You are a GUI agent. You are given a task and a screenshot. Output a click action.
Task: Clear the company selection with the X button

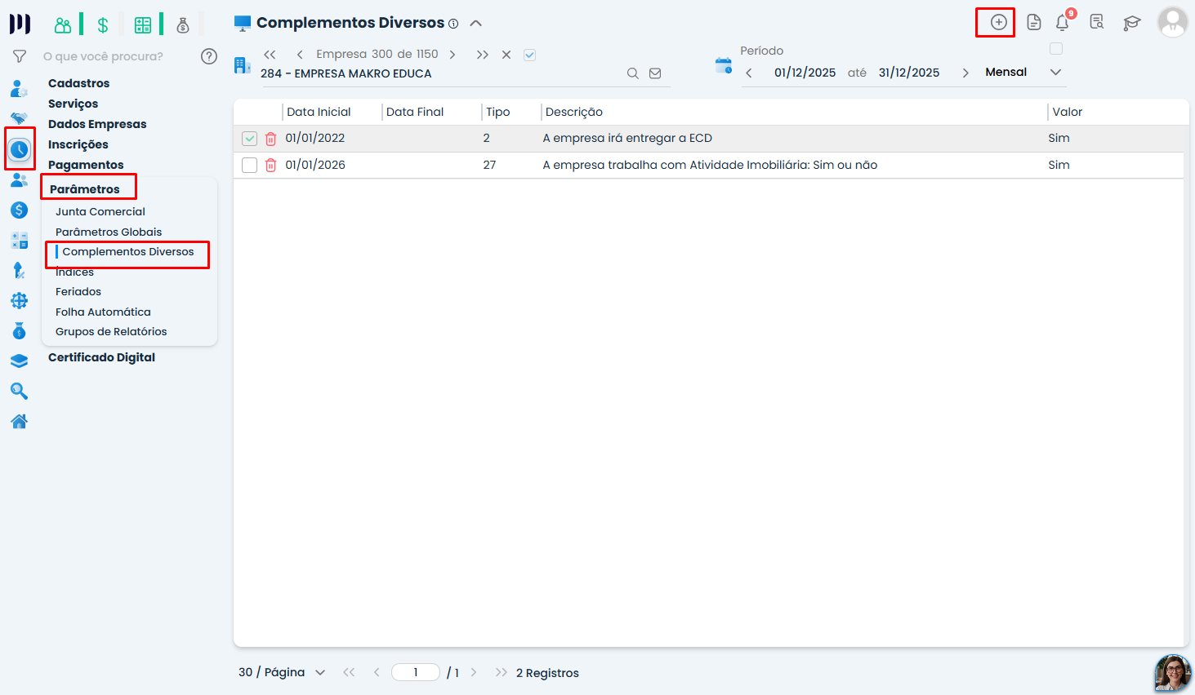(x=506, y=55)
